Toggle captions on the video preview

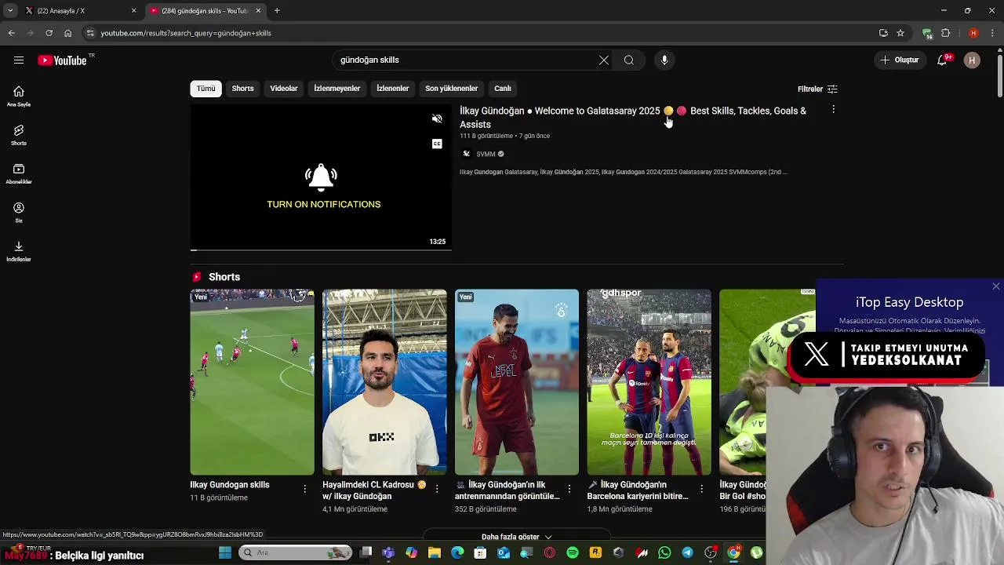[x=437, y=144]
